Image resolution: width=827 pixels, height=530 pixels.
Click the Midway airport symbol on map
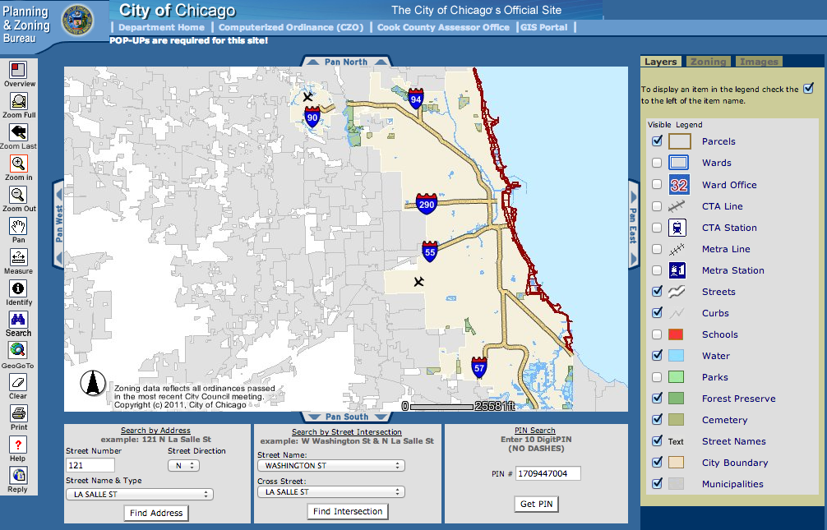(x=418, y=282)
